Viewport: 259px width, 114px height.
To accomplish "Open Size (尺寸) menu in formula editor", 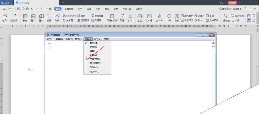I will click(98, 39).
